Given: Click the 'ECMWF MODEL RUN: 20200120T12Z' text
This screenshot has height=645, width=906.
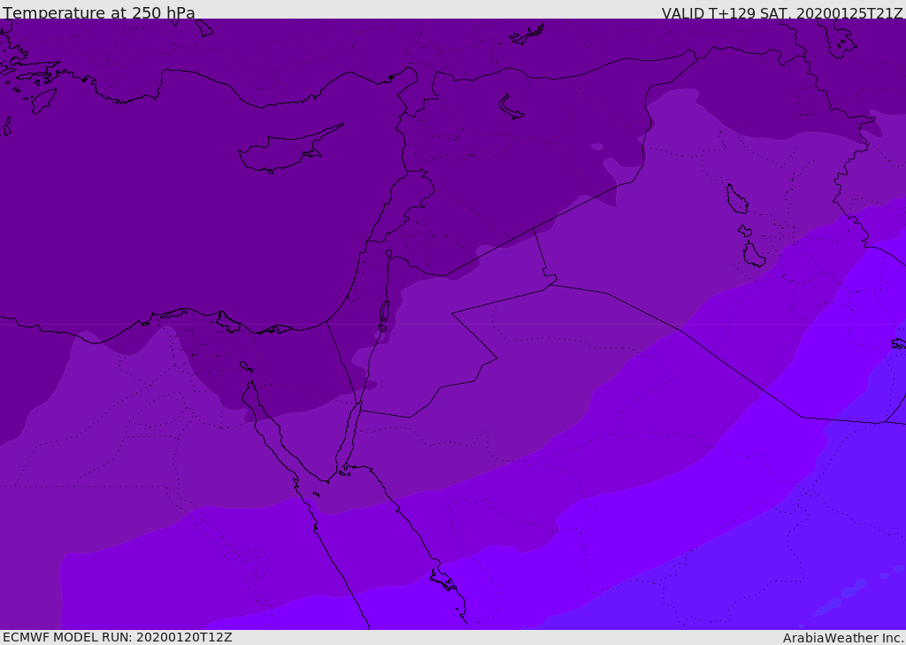Looking at the screenshot, I should point(118,637).
